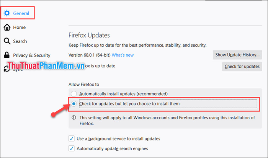Click the Check for updates button
Image resolution: width=268 pixels, height=158 pixels.
pos(242,67)
